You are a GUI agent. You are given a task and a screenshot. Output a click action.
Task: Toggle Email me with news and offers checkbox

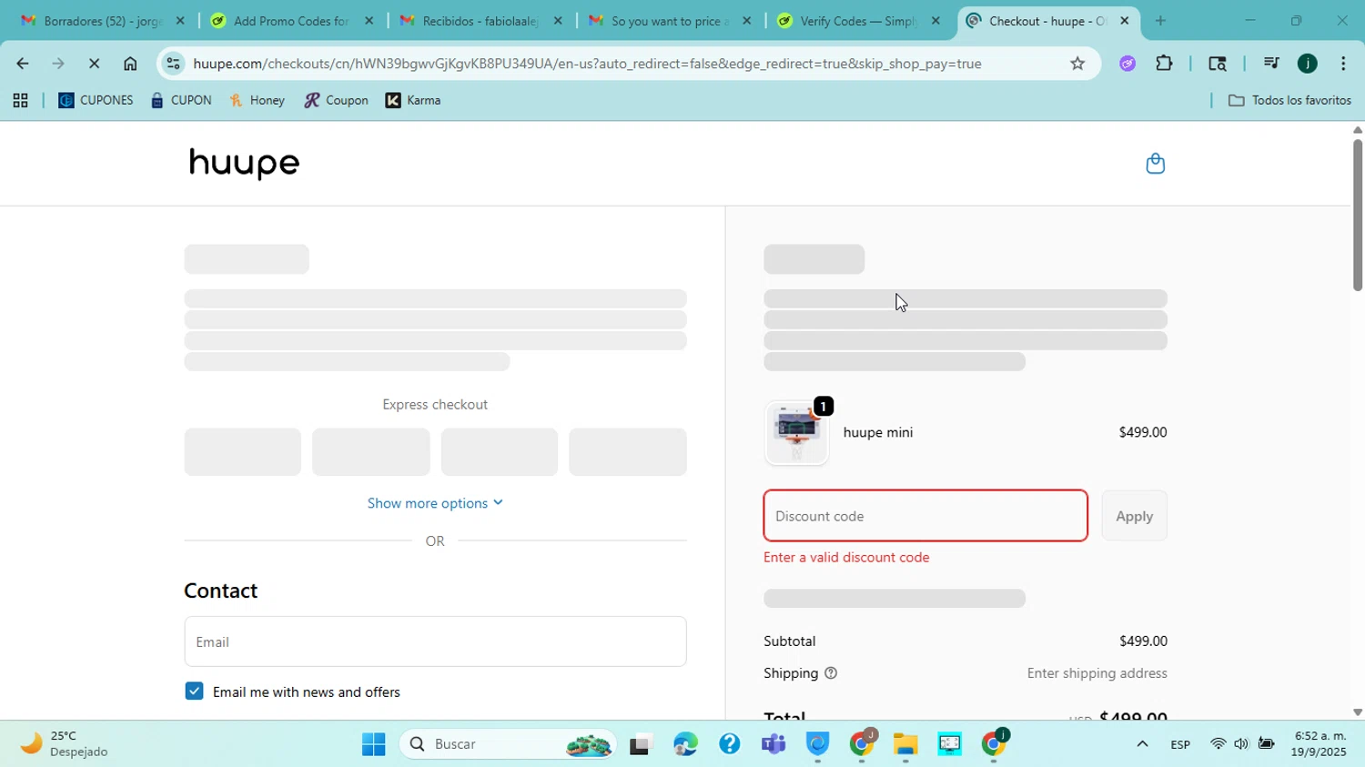[x=194, y=691]
